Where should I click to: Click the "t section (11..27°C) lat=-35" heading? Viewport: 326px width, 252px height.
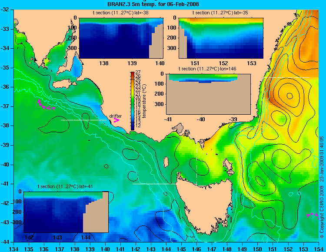pyautogui.click(x=220, y=13)
